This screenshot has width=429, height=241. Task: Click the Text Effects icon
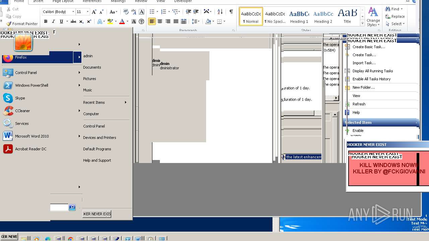click(100, 21)
